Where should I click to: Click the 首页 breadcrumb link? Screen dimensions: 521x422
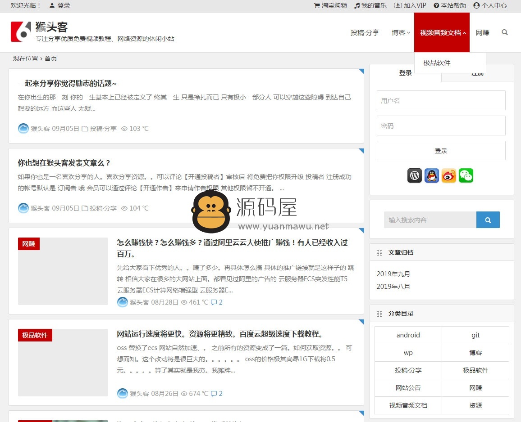[50, 58]
